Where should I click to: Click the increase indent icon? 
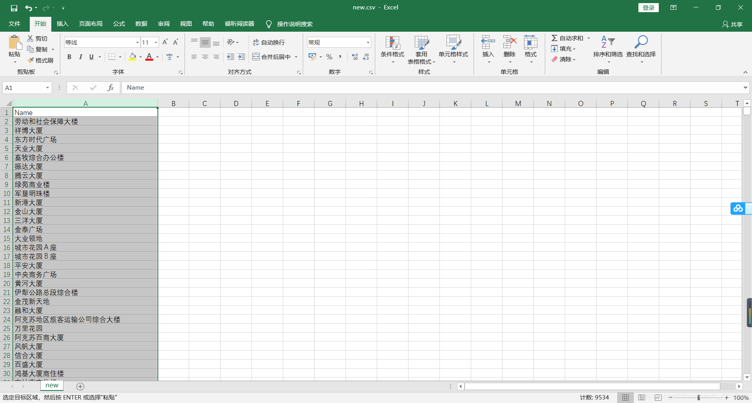[x=242, y=57]
